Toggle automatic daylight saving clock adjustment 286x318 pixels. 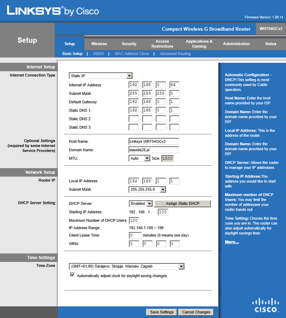[x=72, y=275]
